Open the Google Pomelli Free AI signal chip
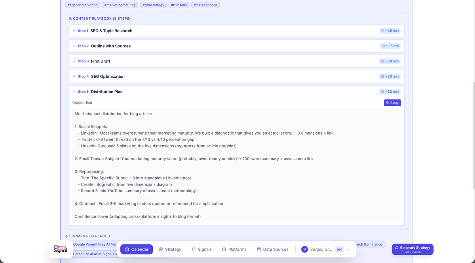The width and height of the screenshot is (475, 263). click(94, 244)
